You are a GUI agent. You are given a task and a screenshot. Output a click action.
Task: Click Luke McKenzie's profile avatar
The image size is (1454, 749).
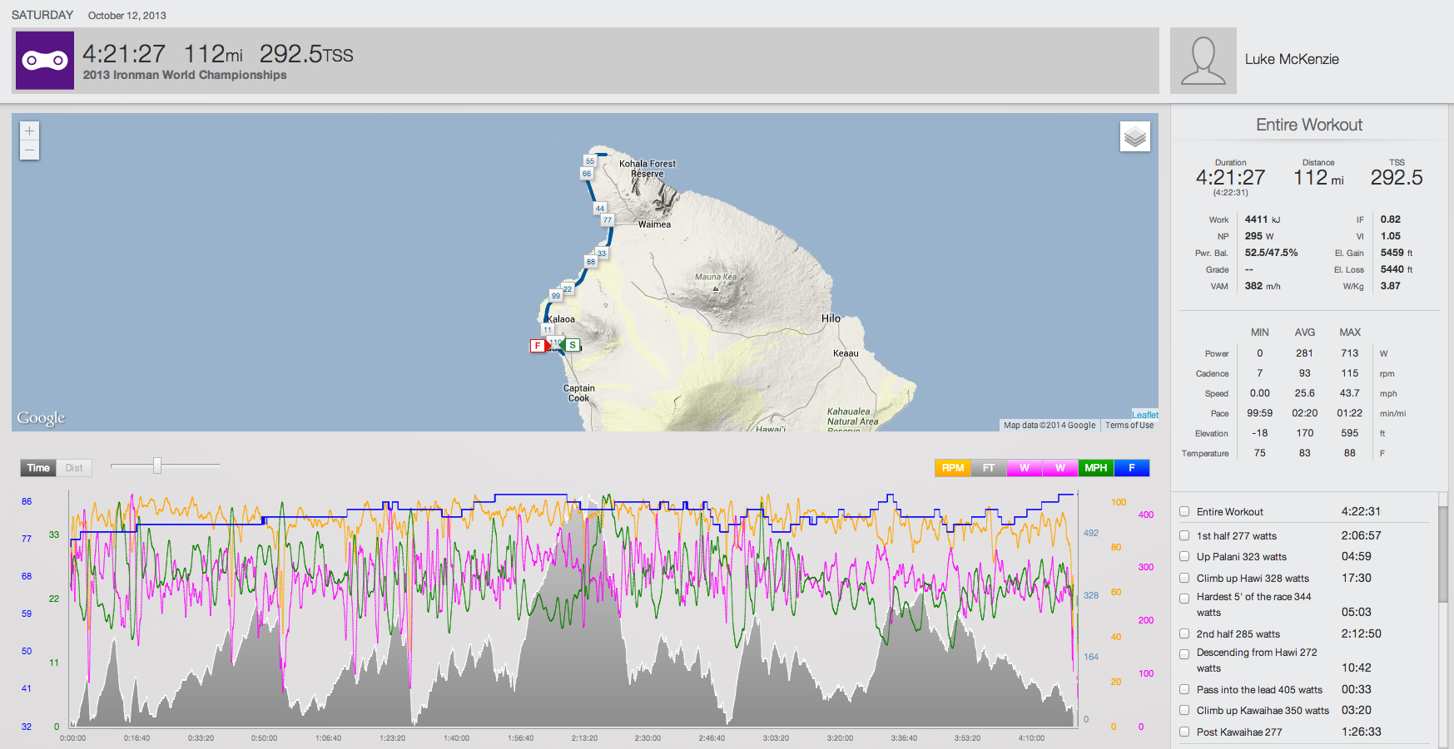coord(1203,61)
